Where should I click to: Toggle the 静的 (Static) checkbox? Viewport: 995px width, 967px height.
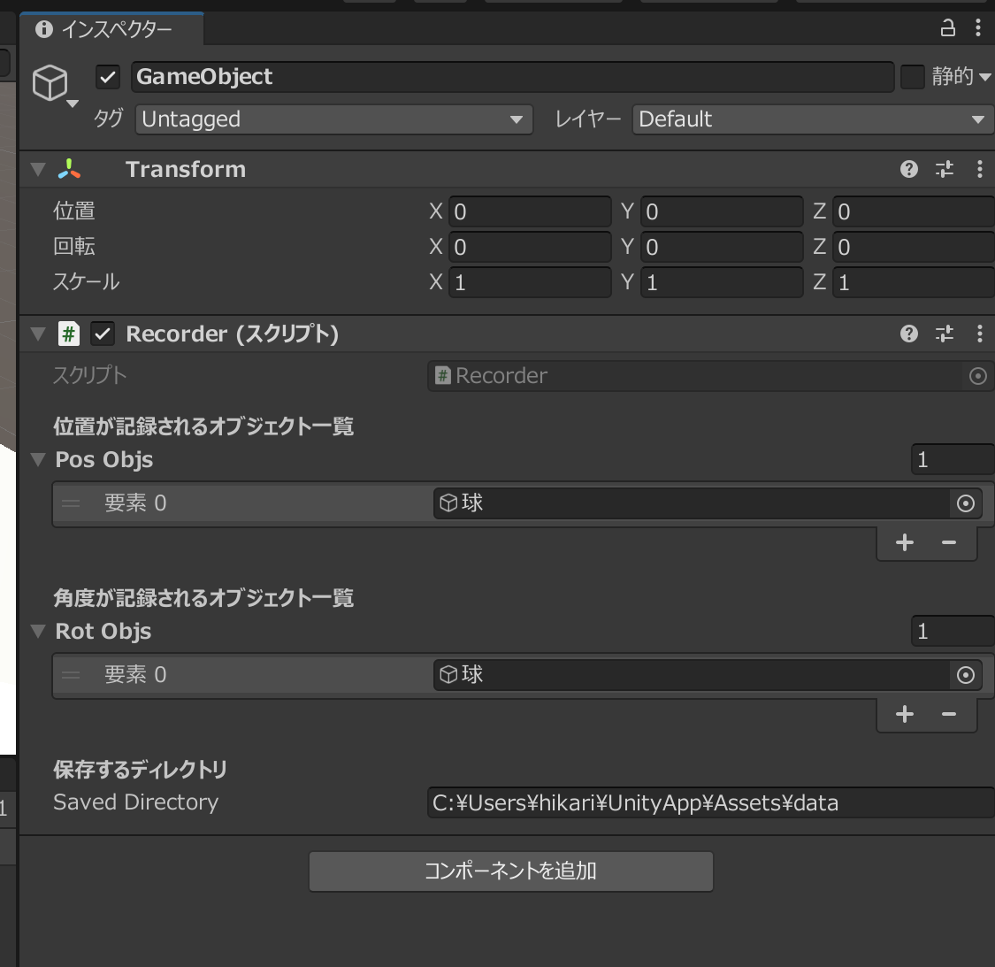click(x=912, y=77)
